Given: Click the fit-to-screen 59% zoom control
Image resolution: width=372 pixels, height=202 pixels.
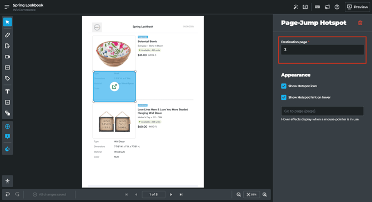Looking at the screenshot, I should [x=252, y=195].
